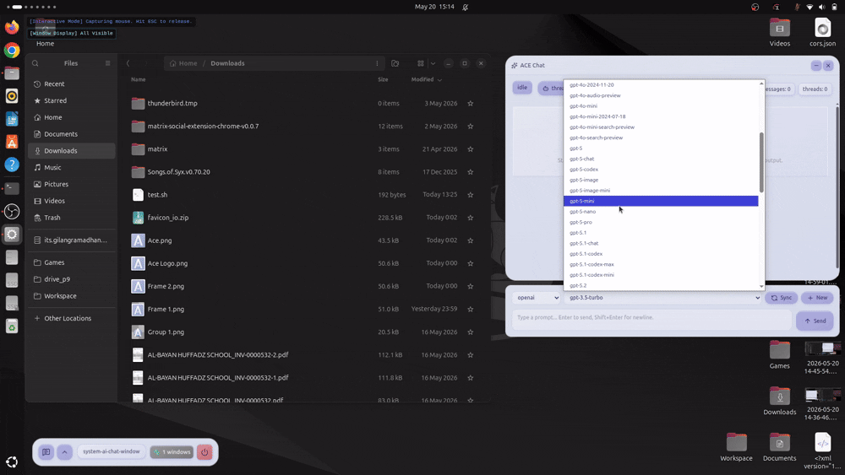
Task: Open the openai provider dropdown
Action: pos(537,298)
